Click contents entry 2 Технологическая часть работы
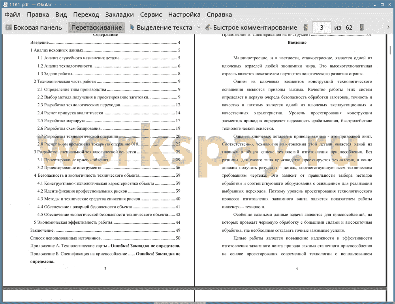 107,81
